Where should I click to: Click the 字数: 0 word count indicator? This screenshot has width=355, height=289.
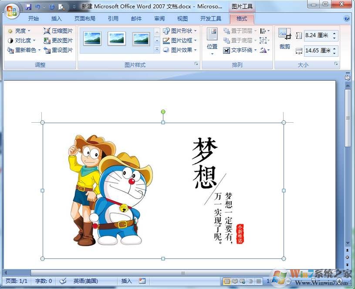43,281
